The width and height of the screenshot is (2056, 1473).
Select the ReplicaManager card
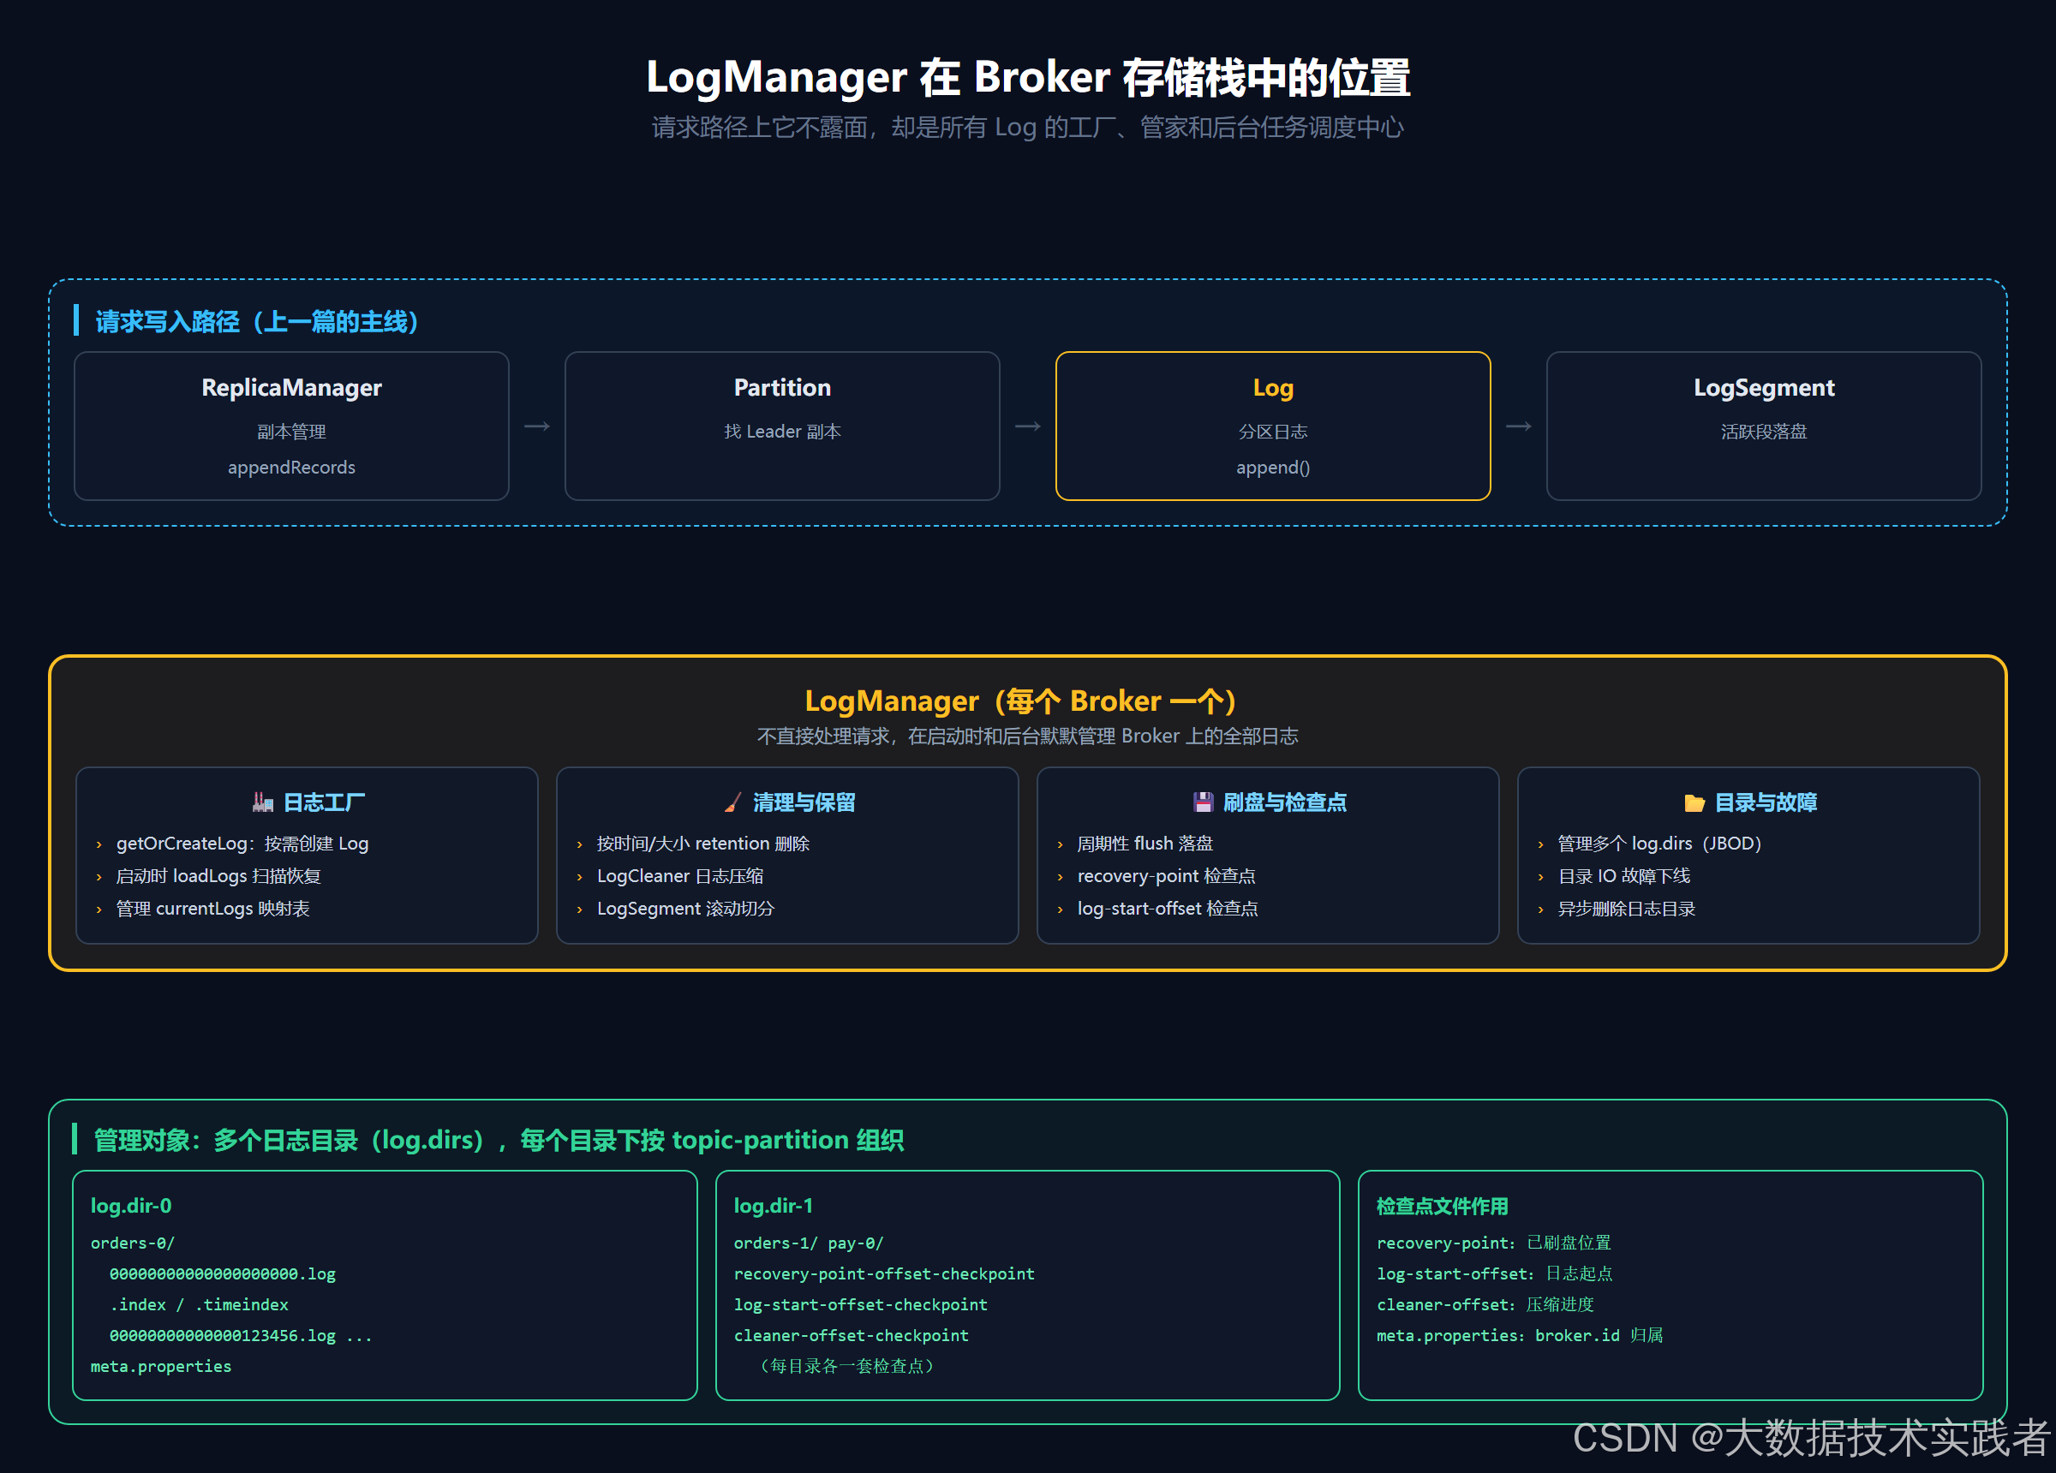tap(291, 426)
